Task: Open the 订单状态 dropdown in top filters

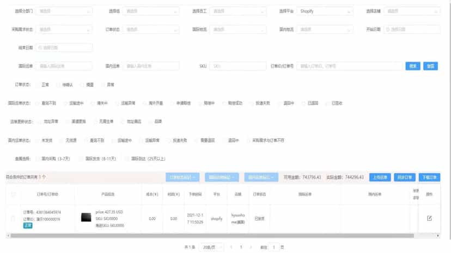Action: pyautogui.click(x=151, y=29)
